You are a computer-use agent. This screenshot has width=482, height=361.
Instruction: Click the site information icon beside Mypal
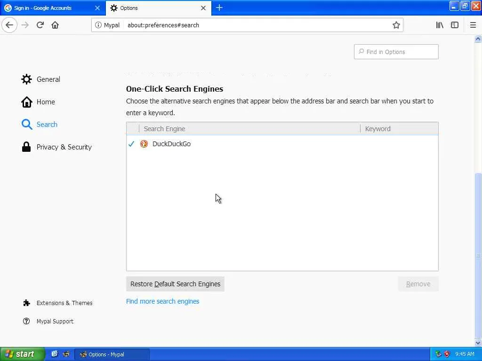[x=98, y=25]
